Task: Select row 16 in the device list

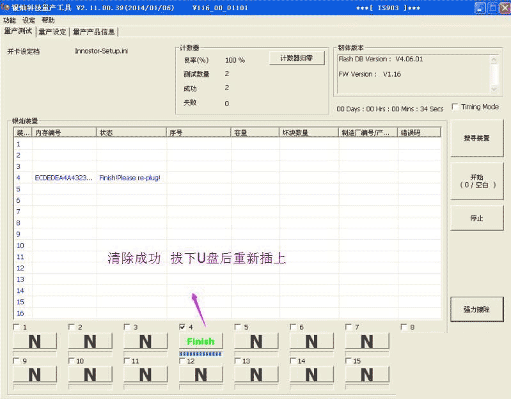Action: pos(228,313)
